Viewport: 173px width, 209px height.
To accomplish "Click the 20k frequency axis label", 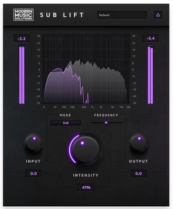I will point(129,107).
